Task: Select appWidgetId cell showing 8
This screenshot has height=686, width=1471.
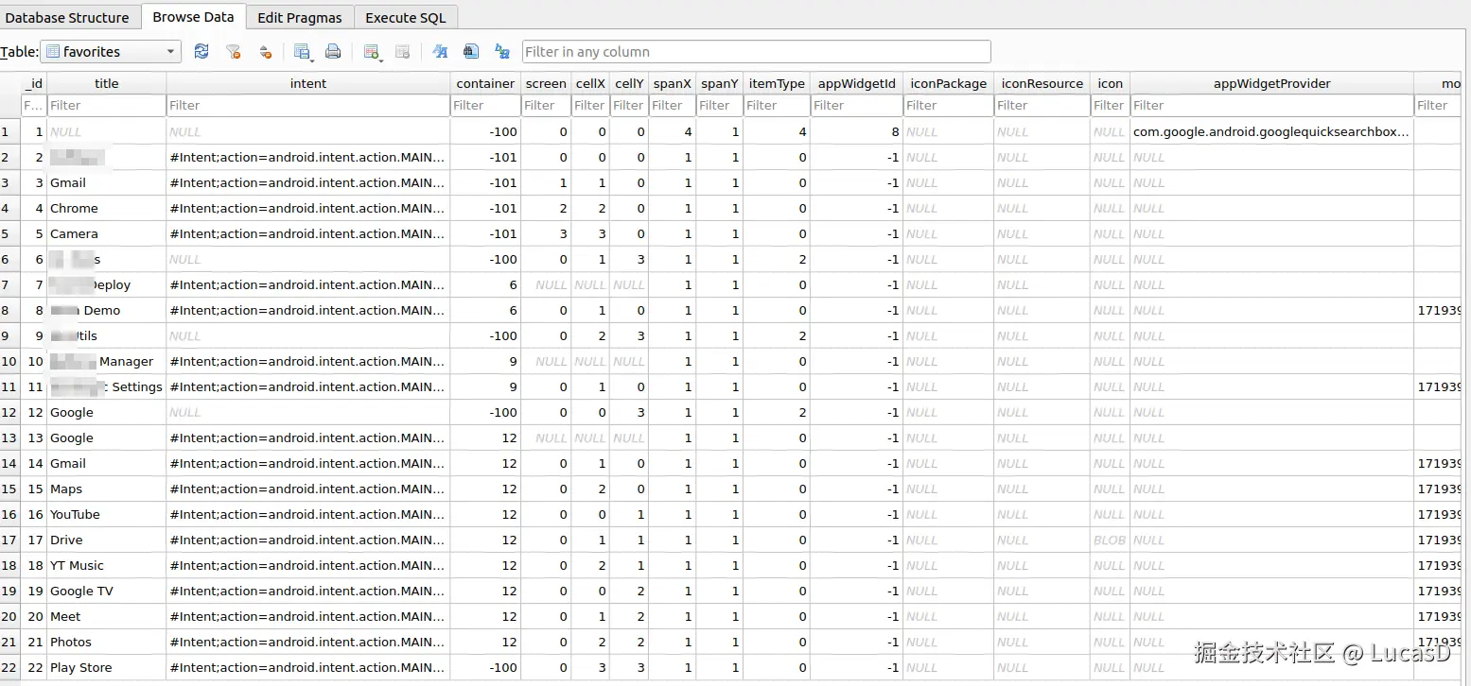Action: 857,131
